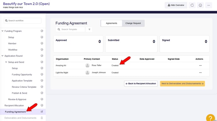Click the Created status for Light the Night
Image resolution: width=217 pixels, height=121 pixels.
click(x=115, y=73)
